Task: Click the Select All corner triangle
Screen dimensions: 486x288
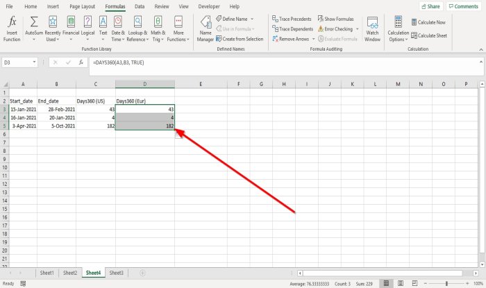Action: [x=5, y=84]
